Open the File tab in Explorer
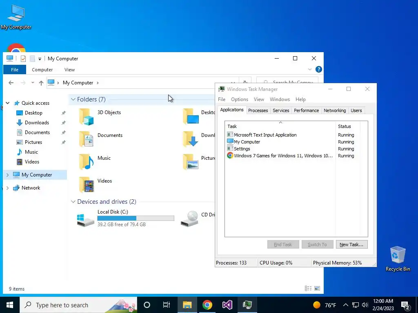Screen dimensions: 418x313 pos(15,70)
